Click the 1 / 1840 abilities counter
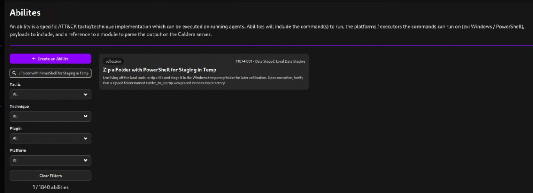 coord(50,187)
